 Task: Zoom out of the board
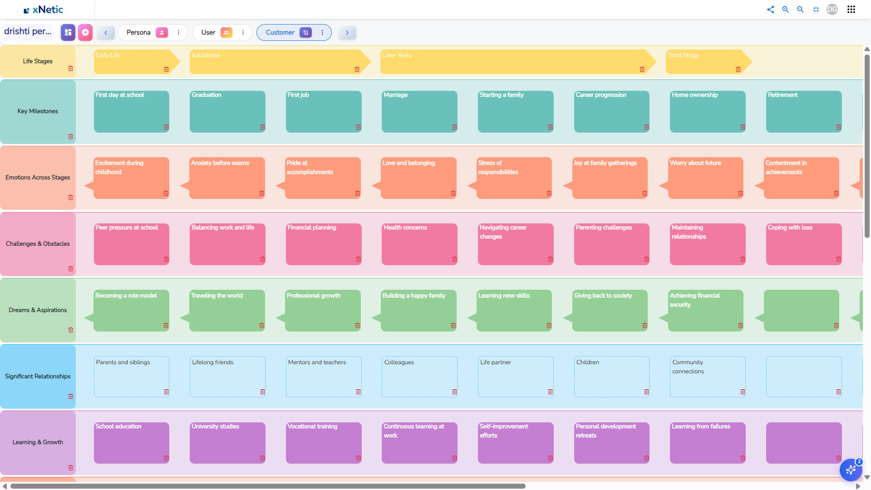click(800, 9)
